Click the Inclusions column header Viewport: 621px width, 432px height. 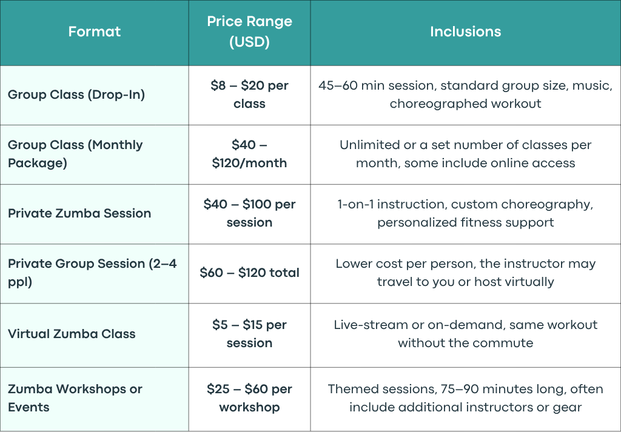pos(465,32)
